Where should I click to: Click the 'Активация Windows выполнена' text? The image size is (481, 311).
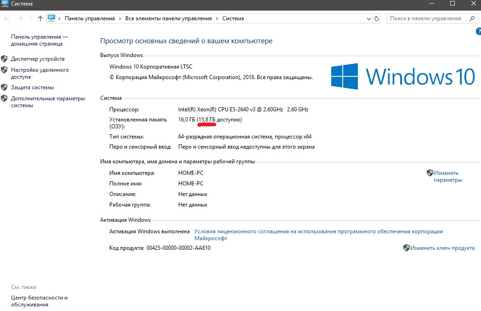click(x=149, y=231)
